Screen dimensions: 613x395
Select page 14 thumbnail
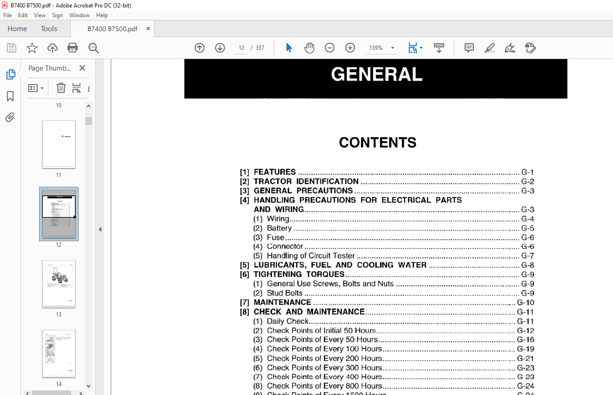coord(59,354)
